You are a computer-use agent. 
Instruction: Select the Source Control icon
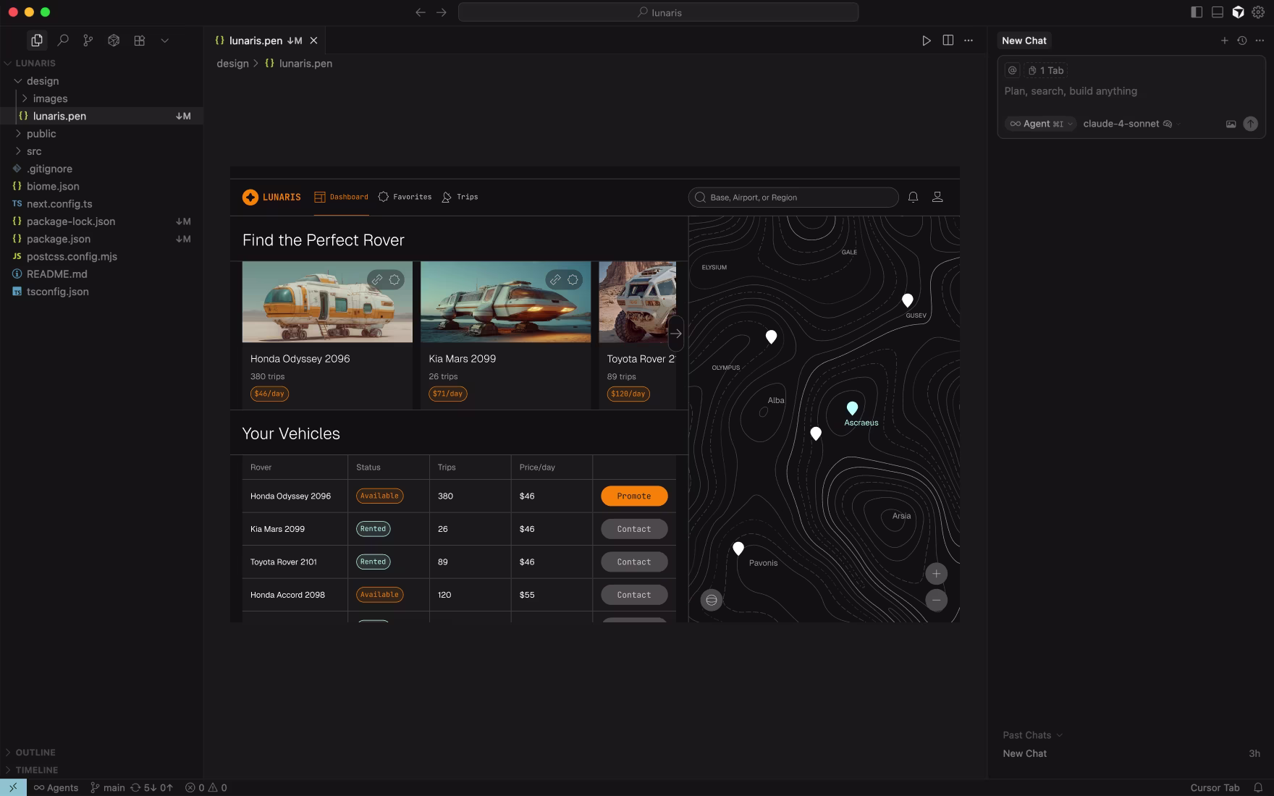[88, 41]
